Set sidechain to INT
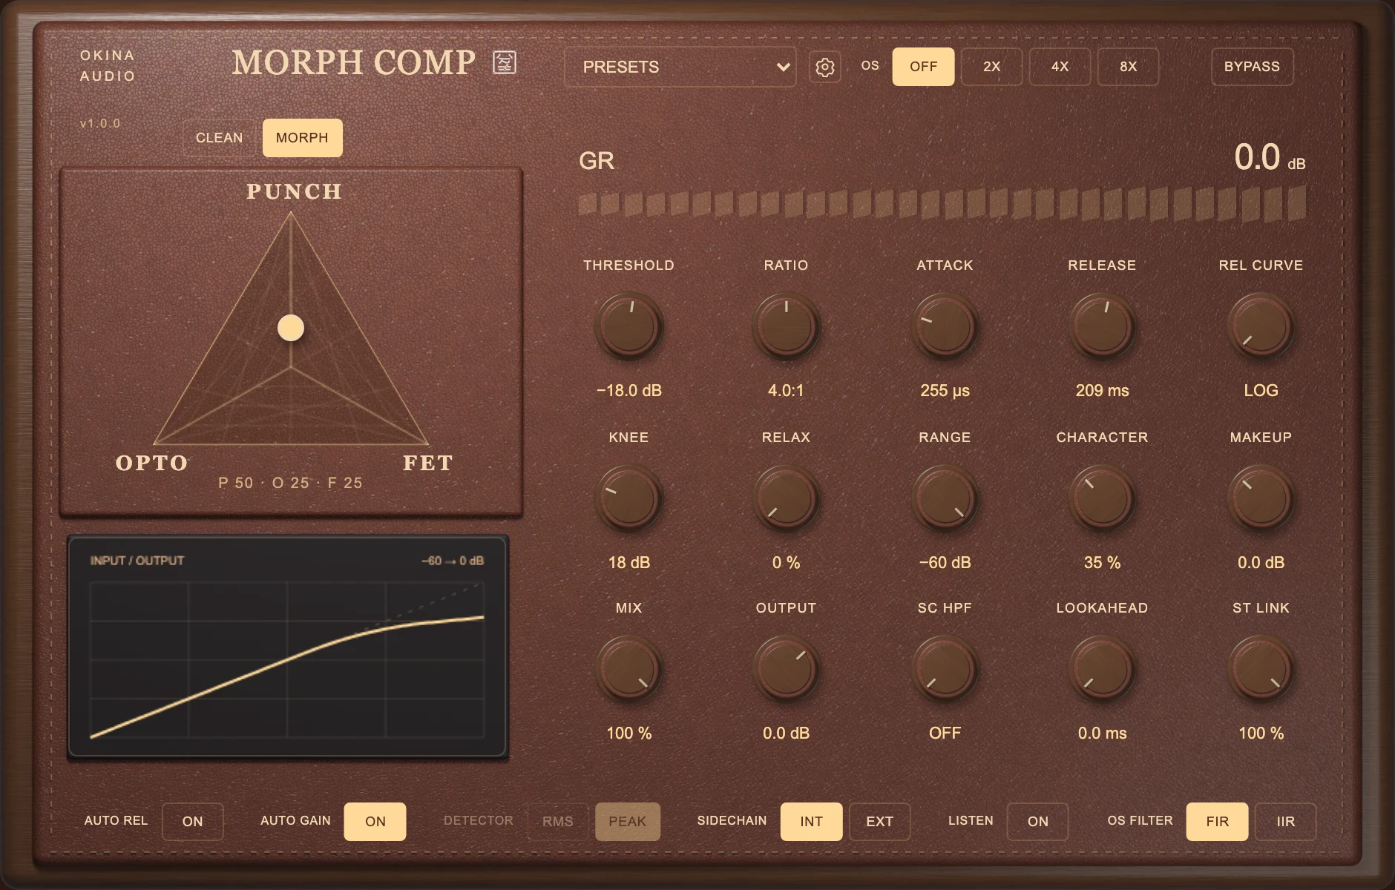 click(811, 822)
